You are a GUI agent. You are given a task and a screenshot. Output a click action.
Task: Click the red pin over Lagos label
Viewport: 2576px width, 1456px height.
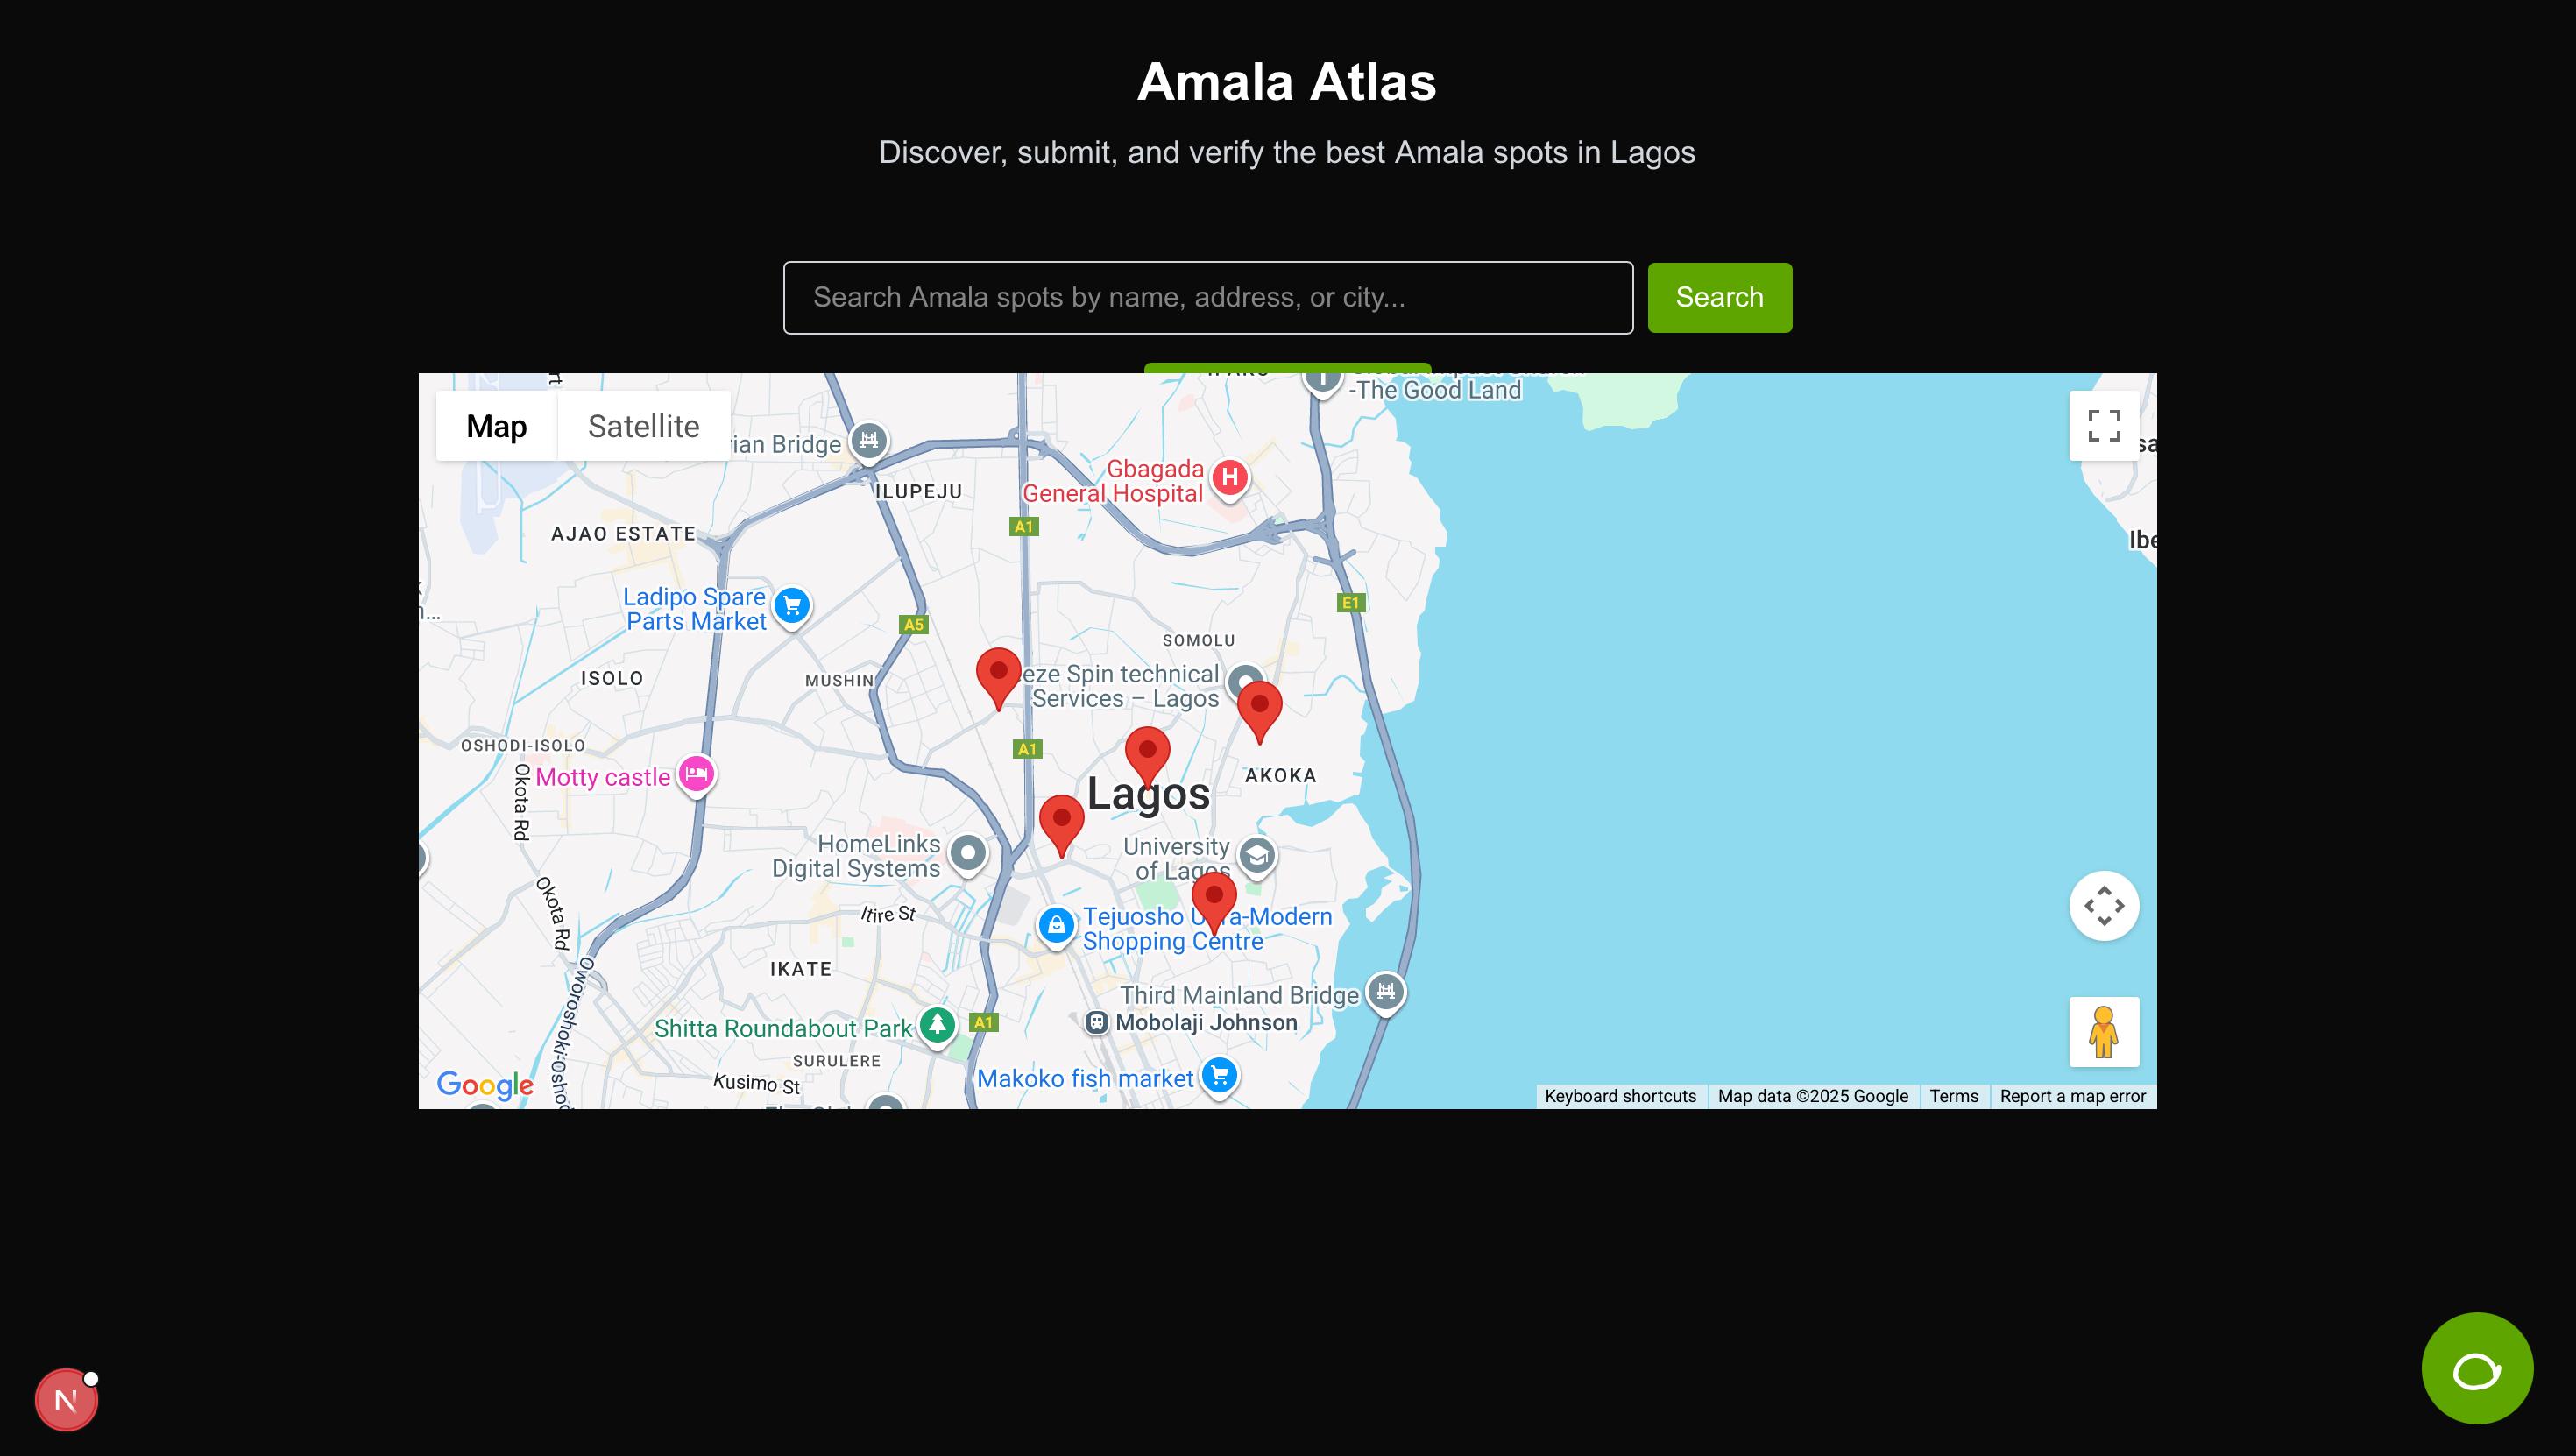point(1147,753)
